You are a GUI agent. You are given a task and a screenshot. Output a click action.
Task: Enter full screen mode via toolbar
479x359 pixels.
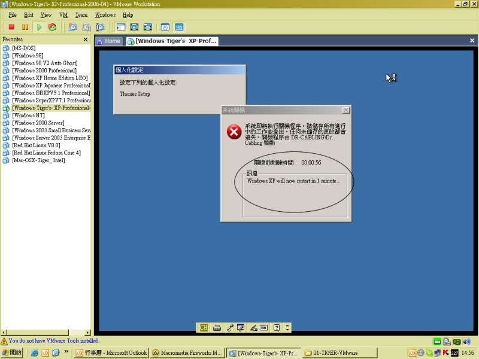(x=134, y=27)
